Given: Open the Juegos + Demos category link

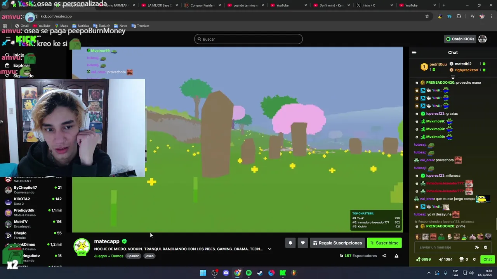Looking at the screenshot, I should pyautogui.click(x=109, y=256).
